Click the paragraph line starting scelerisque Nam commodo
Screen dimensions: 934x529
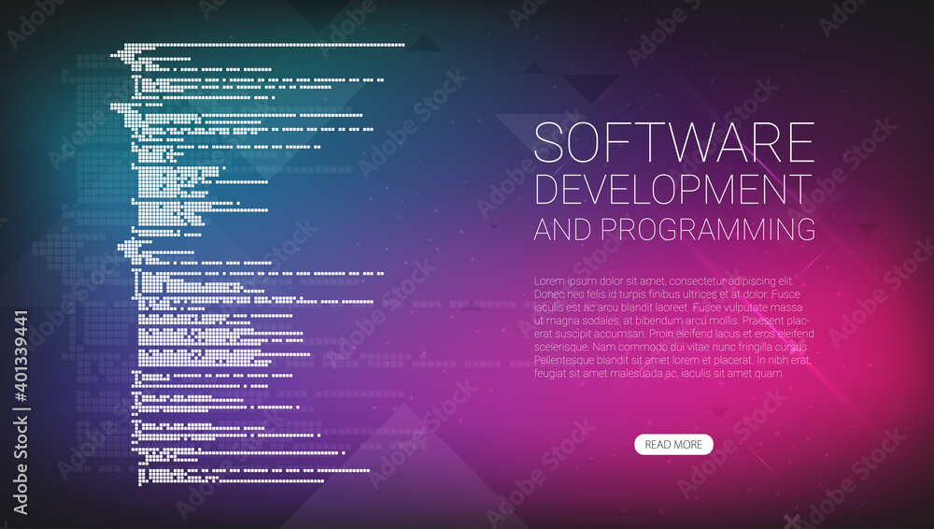[x=672, y=347]
